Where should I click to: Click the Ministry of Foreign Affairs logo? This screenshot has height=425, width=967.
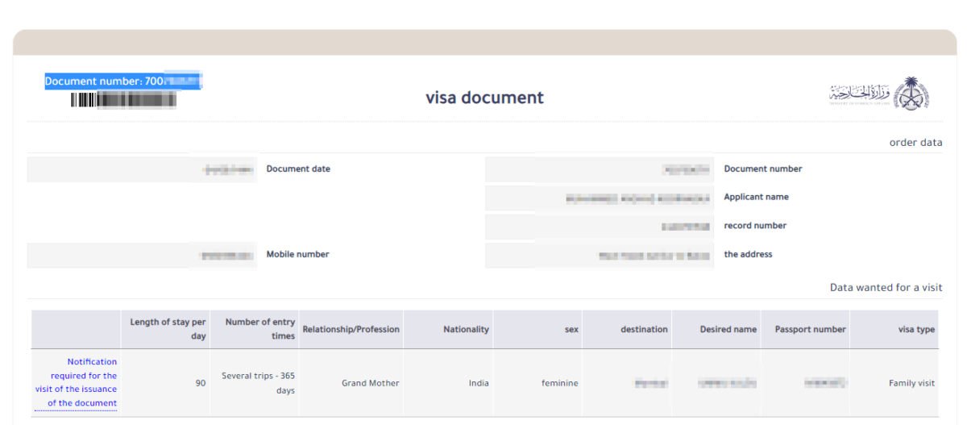[x=879, y=94]
